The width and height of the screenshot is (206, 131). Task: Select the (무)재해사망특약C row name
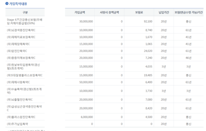(x=18, y=82)
